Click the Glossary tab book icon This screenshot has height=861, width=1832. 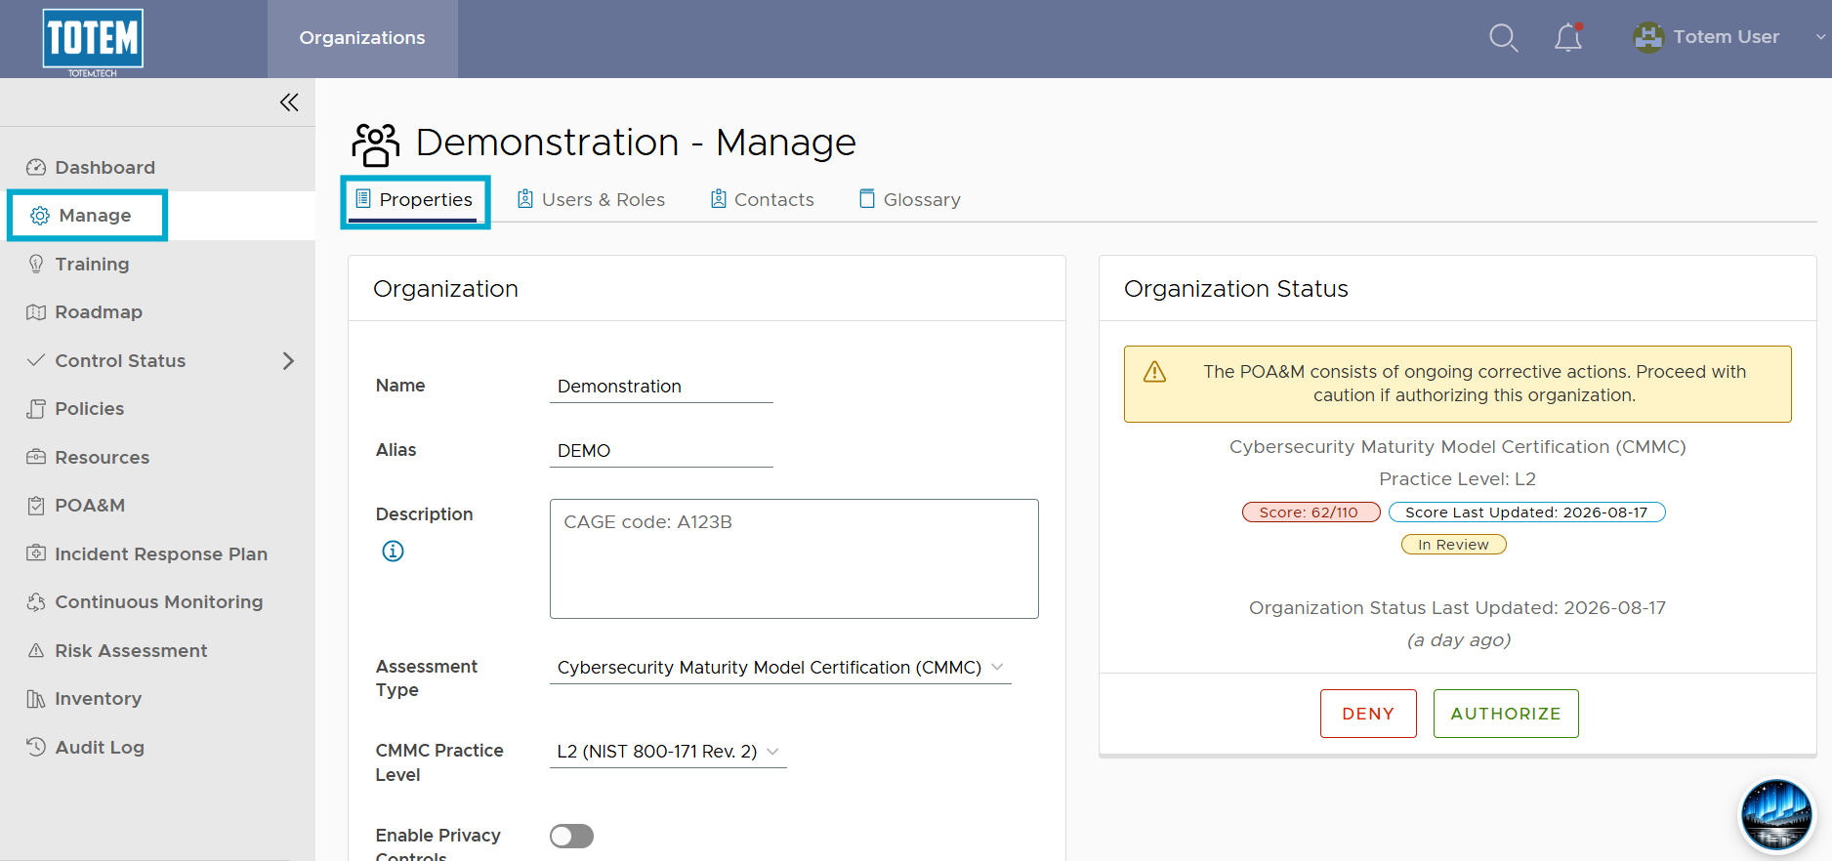(867, 199)
